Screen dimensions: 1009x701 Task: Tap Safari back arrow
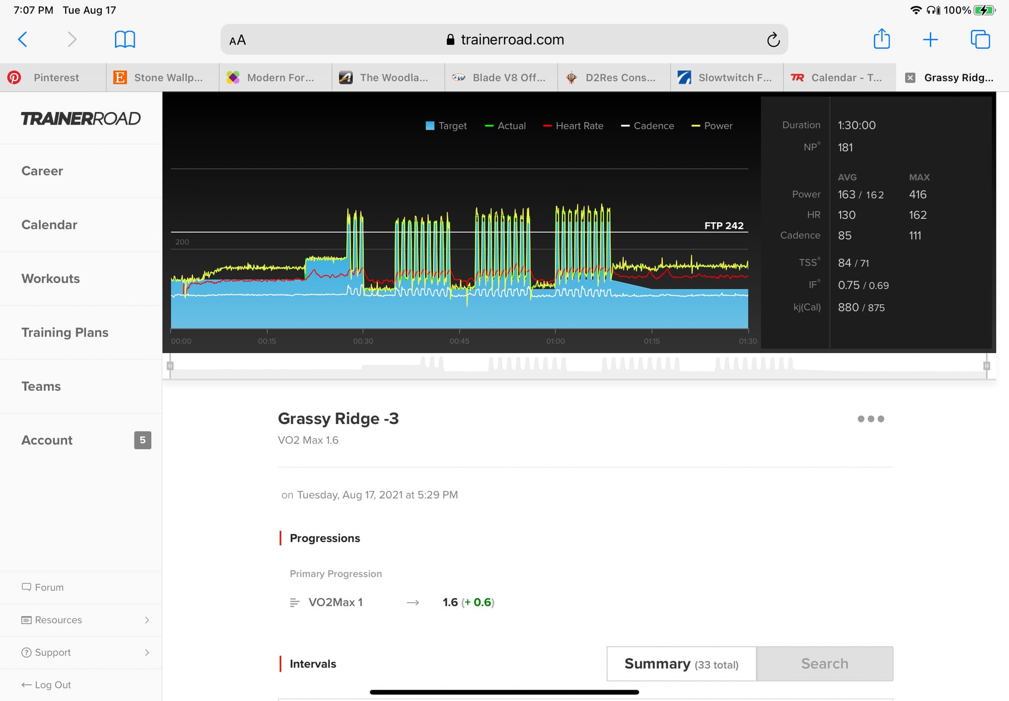[23, 39]
